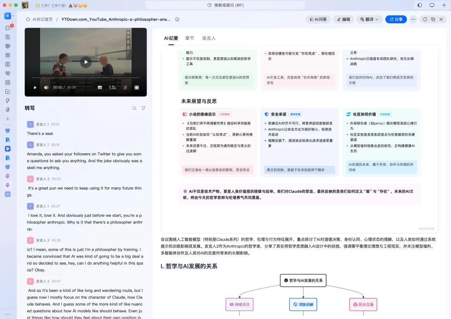The image size is (451, 319).
Task: Mute the video with the speaker icon
Action: coord(46,87)
